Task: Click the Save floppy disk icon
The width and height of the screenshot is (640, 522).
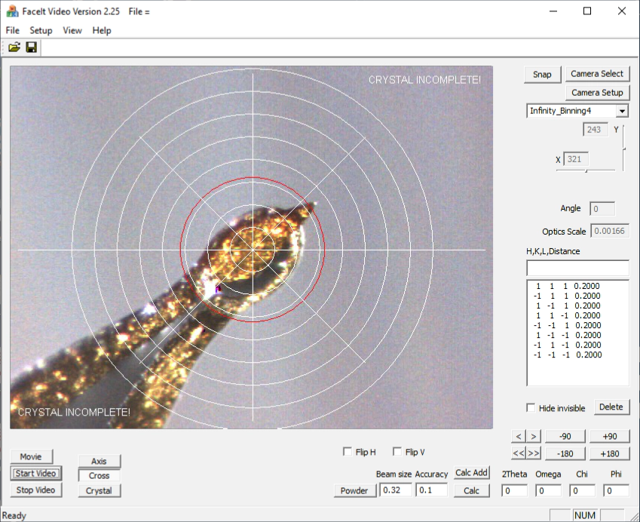Action: pyautogui.click(x=31, y=48)
